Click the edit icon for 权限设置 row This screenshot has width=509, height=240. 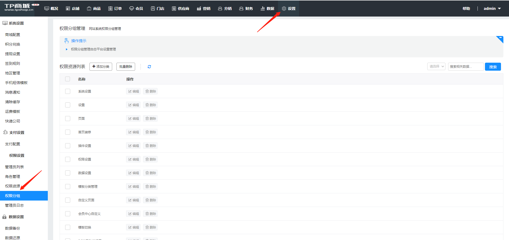[x=130, y=159]
